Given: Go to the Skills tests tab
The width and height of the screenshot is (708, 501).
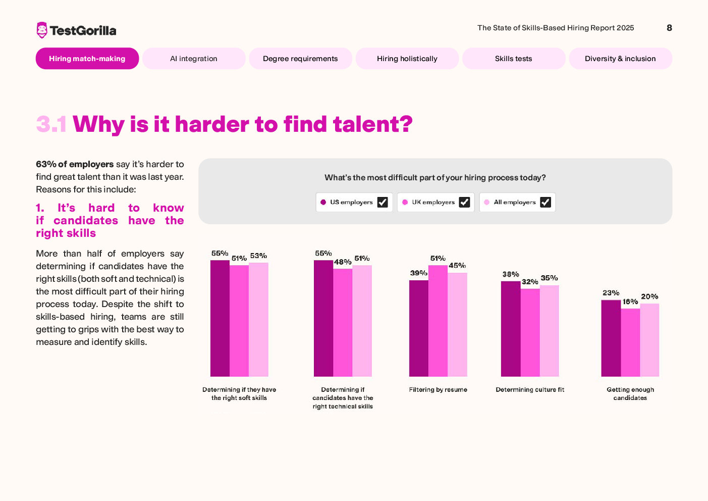Looking at the screenshot, I should coord(514,59).
